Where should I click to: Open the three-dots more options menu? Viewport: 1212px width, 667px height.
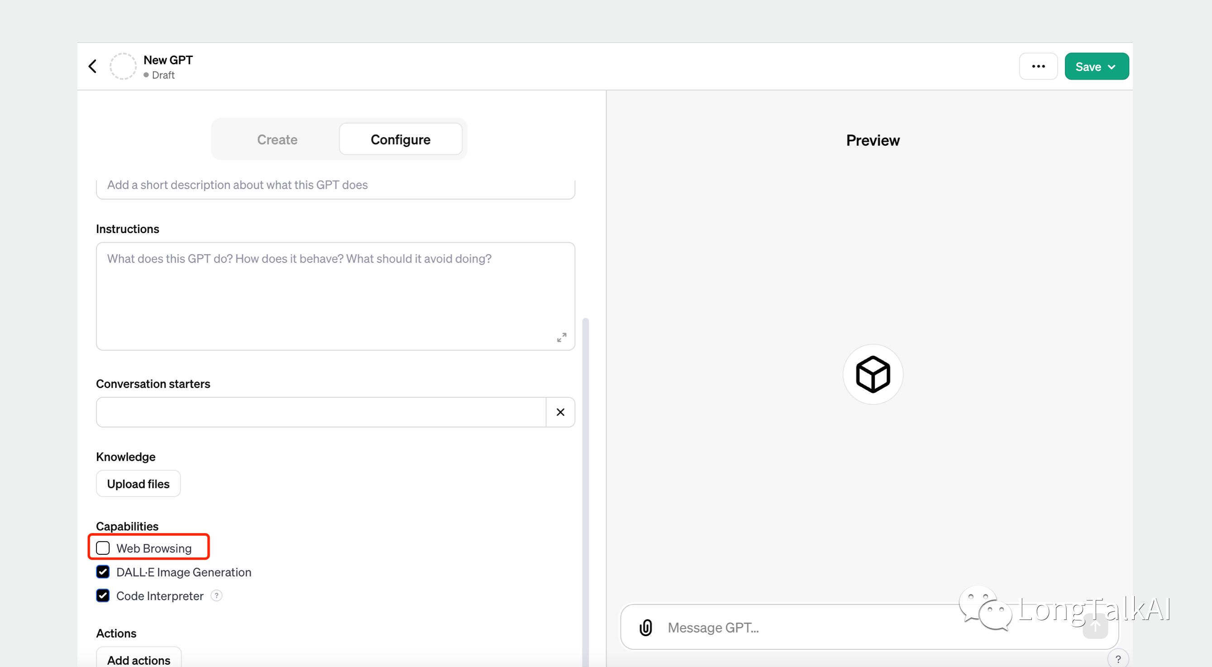point(1038,67)
